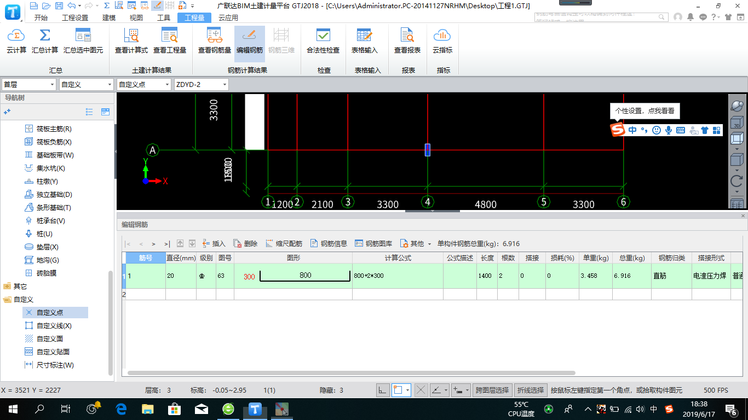The height and width of the screenshot is (420, 748).
Task: Open 查看工程量 view quantities tool
Action: tap(170, 42)
